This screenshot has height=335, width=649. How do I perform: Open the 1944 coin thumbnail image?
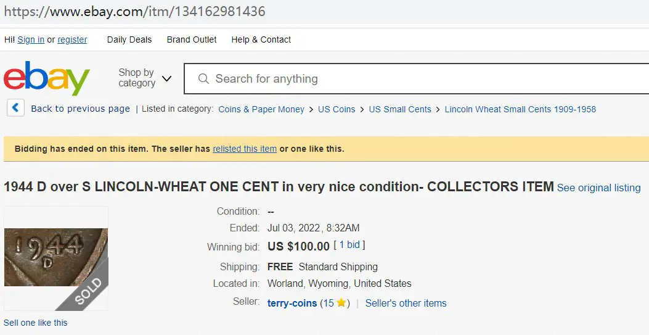tap(56, 257)
